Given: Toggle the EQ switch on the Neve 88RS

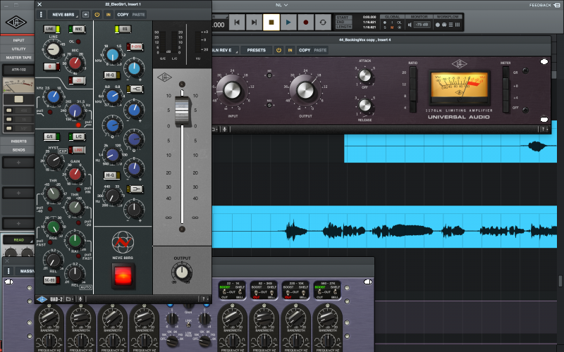Looking at the screenshot, I should 123,29.
